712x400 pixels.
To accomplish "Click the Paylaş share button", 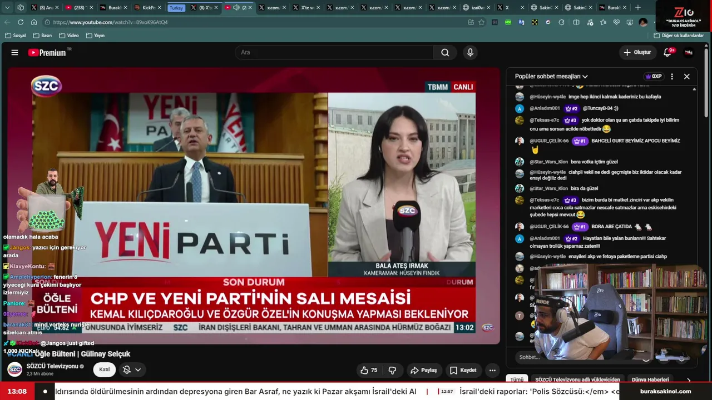I will pyautogui.click(x=423, y=370).
